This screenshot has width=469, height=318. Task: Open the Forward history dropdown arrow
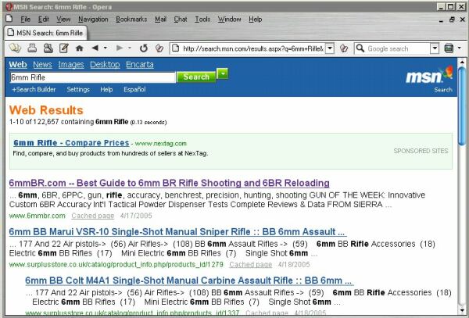pyautogui.click(x=130, y=48)
